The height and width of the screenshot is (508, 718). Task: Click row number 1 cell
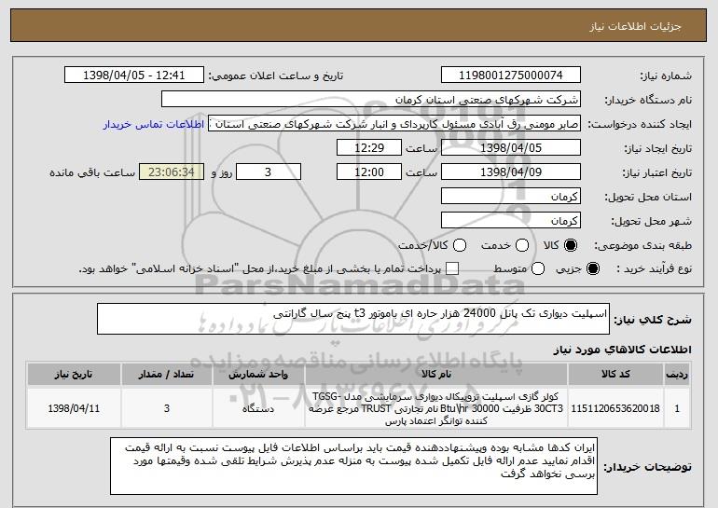point(677,408)
